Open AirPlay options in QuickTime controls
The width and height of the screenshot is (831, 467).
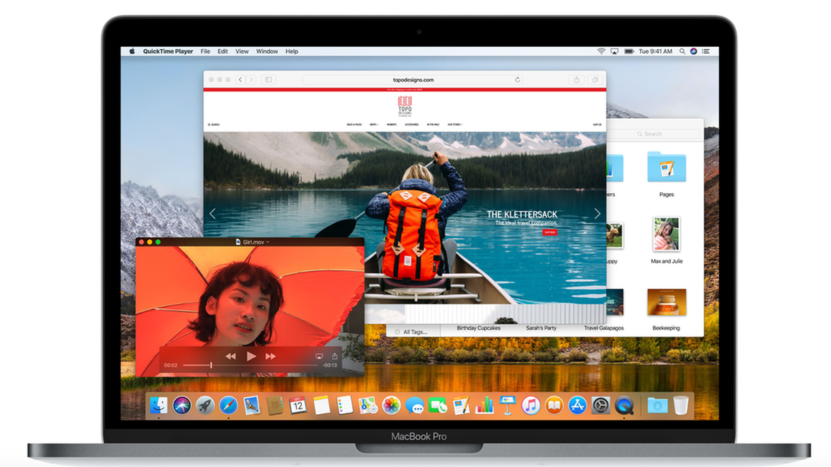319,356
